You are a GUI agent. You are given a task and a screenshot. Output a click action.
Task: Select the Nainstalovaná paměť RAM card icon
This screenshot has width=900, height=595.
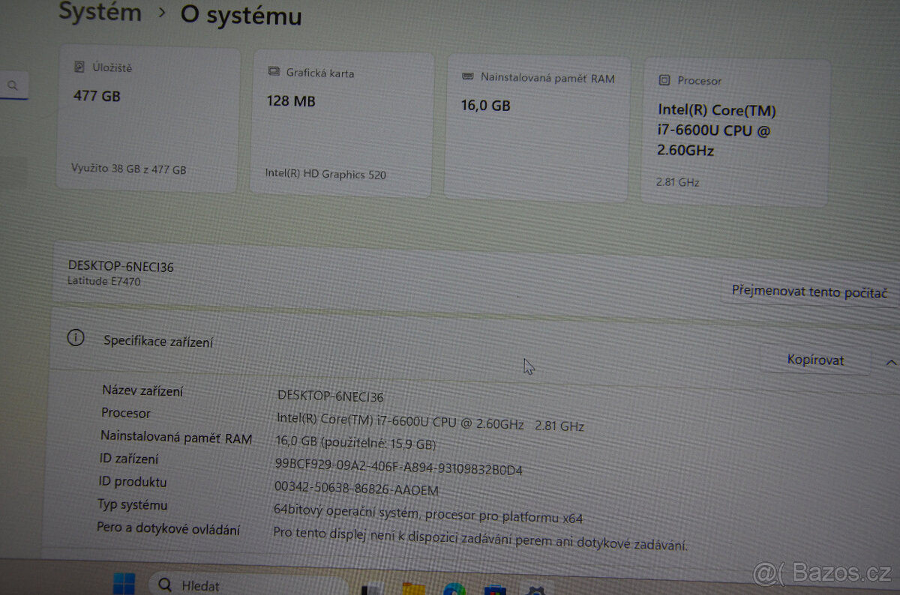(x=468, y=77)
